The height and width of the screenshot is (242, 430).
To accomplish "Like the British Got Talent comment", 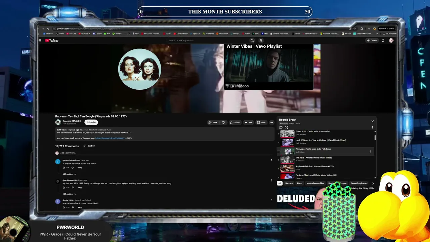I will (64, 167).
